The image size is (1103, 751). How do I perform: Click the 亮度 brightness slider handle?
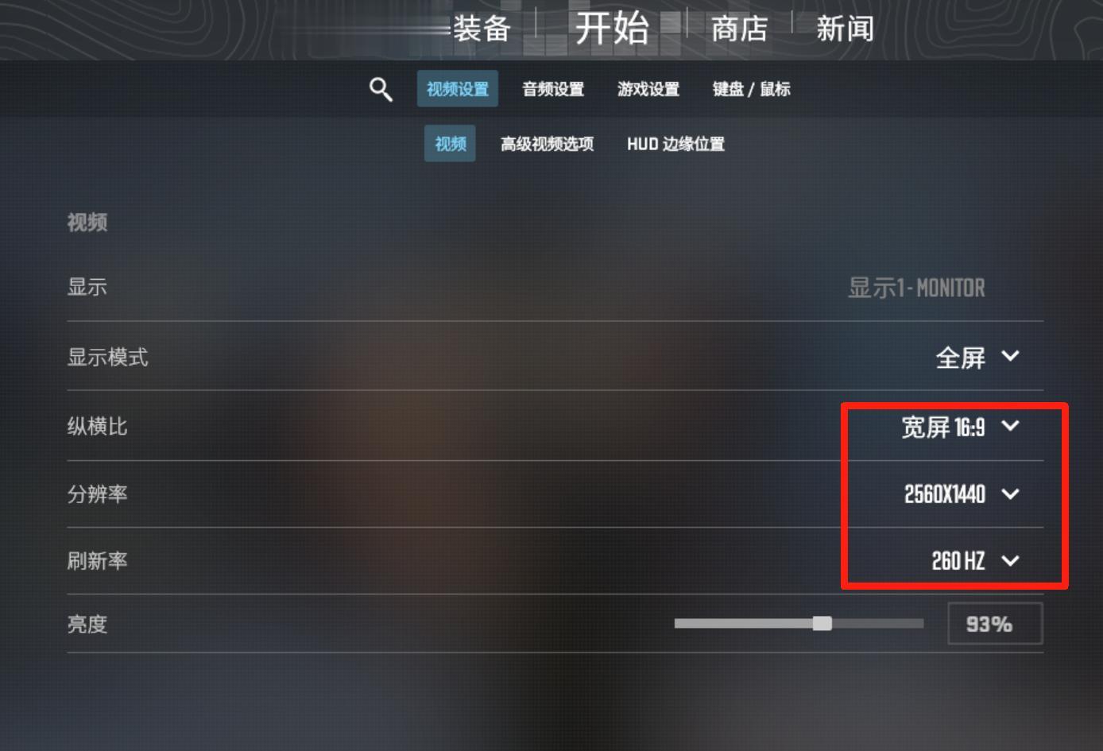pyautogui.click(x=822, y=623)
